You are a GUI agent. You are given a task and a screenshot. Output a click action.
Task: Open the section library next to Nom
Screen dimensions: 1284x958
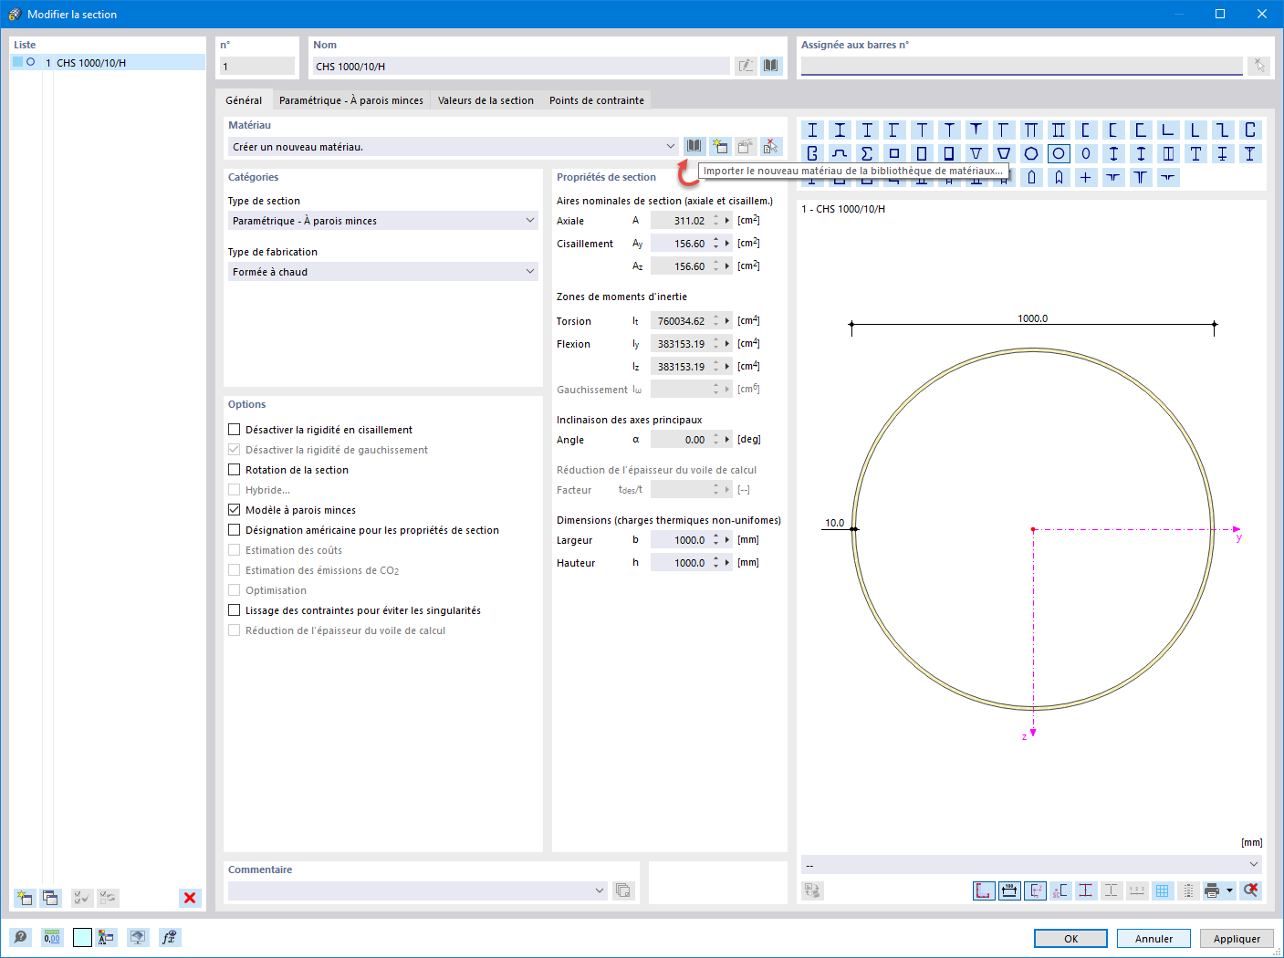click(771, 66)
